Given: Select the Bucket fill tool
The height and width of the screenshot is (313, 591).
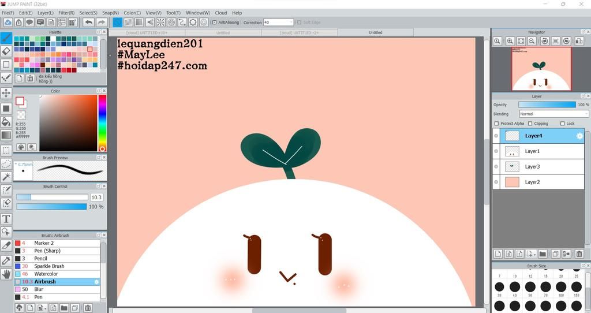Looking at the screenshot, I should (6, 121).
